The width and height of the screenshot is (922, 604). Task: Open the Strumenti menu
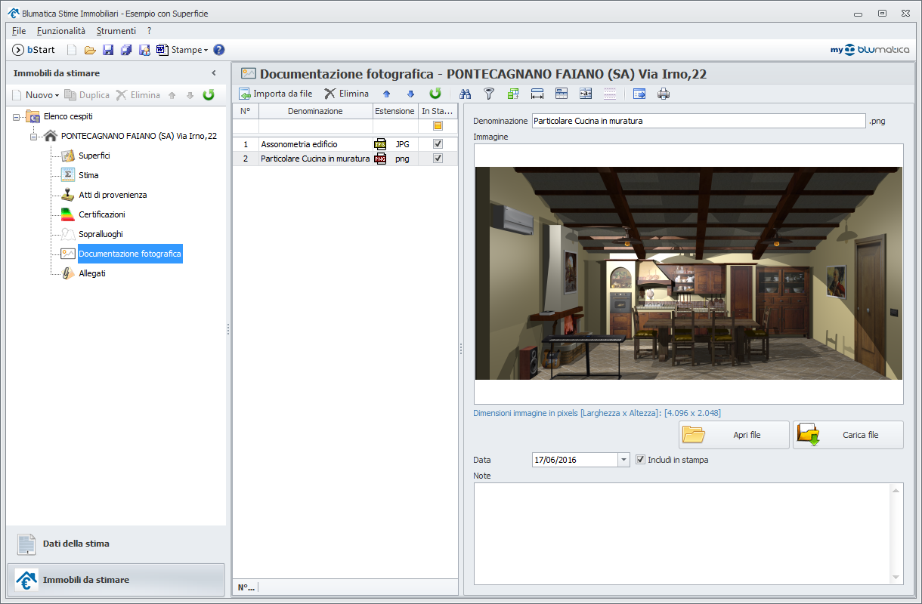116,31
